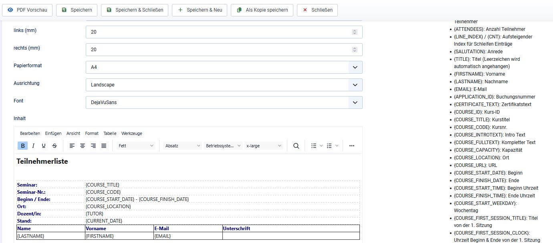Viewport: 553px width, 243px height.
Task: Toggle bold formatting in editor toolbar
Action: pyautogui.click(x=23, y=146)
